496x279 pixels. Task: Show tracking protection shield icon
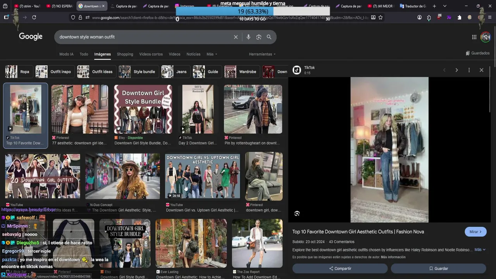click(73, 17)
